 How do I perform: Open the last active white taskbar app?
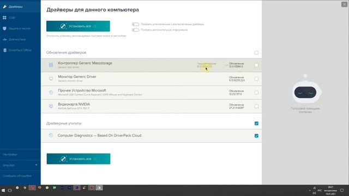point(99,188)
